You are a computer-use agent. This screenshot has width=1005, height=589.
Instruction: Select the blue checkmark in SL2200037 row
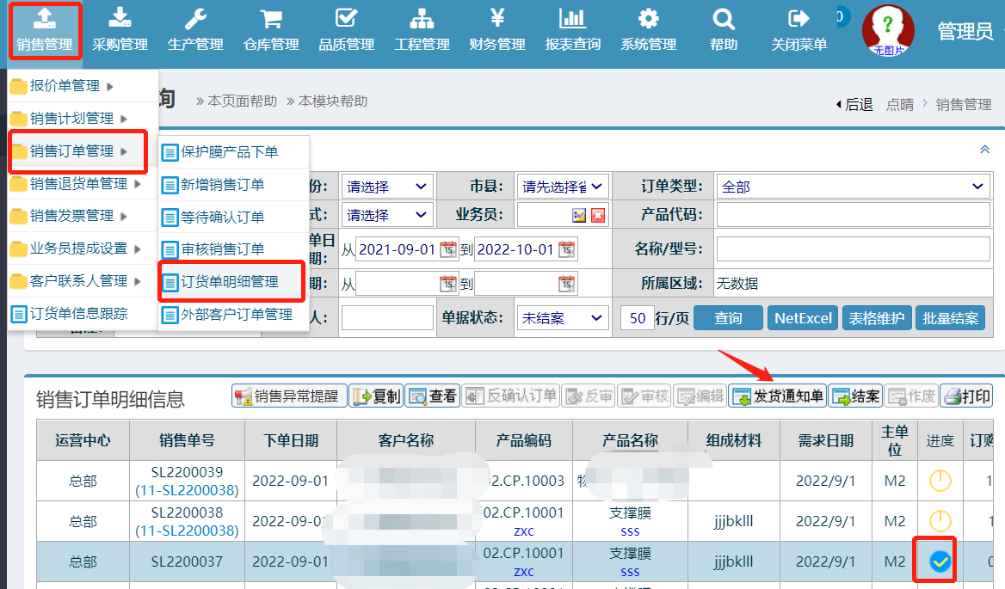coord(940,561)
